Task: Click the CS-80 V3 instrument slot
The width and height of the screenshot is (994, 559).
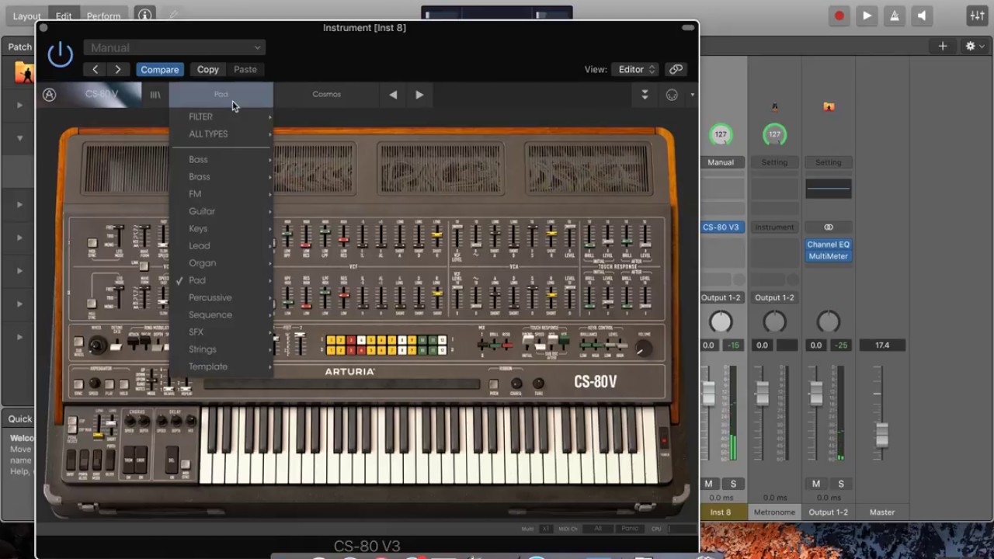Action: click(721, 227)
